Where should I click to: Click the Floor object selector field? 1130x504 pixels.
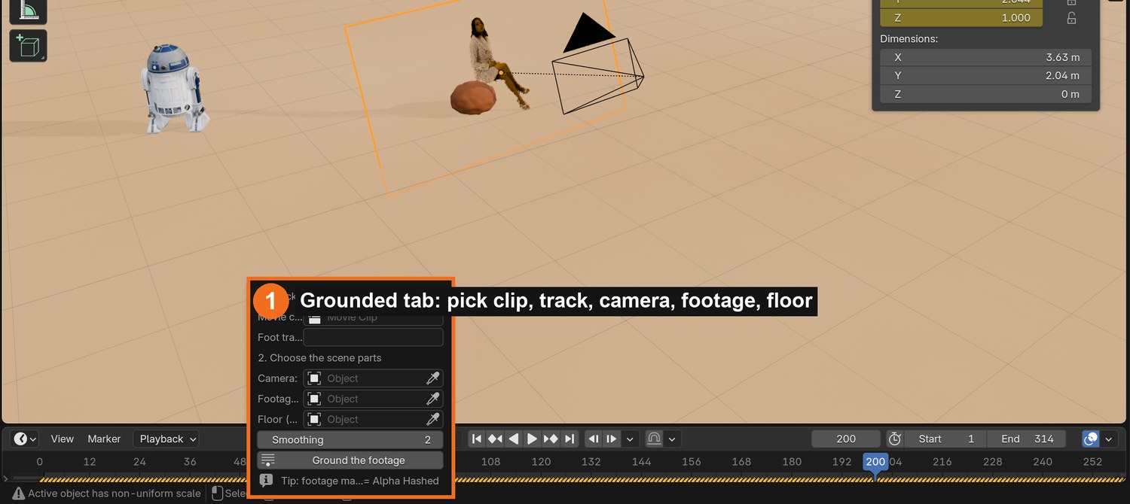coord(364,419)
